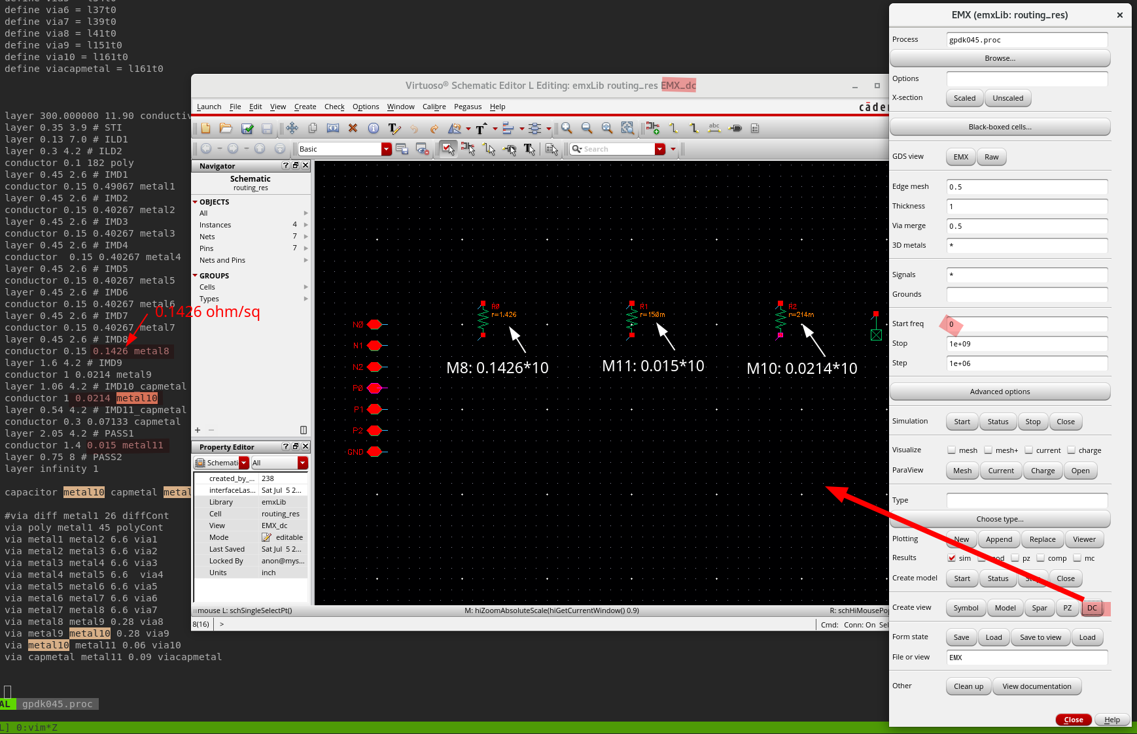The image size is (1137, 734).
Task: Click the Check and Save icon
Action: [247, 128]
